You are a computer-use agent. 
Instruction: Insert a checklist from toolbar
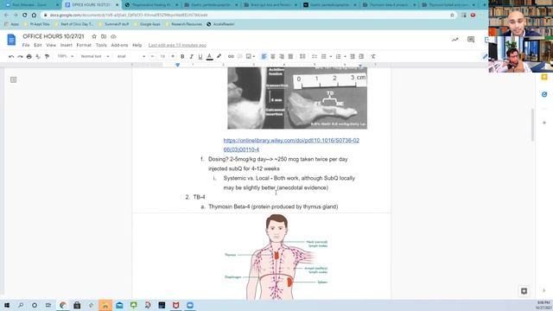[x=315, y=56]
